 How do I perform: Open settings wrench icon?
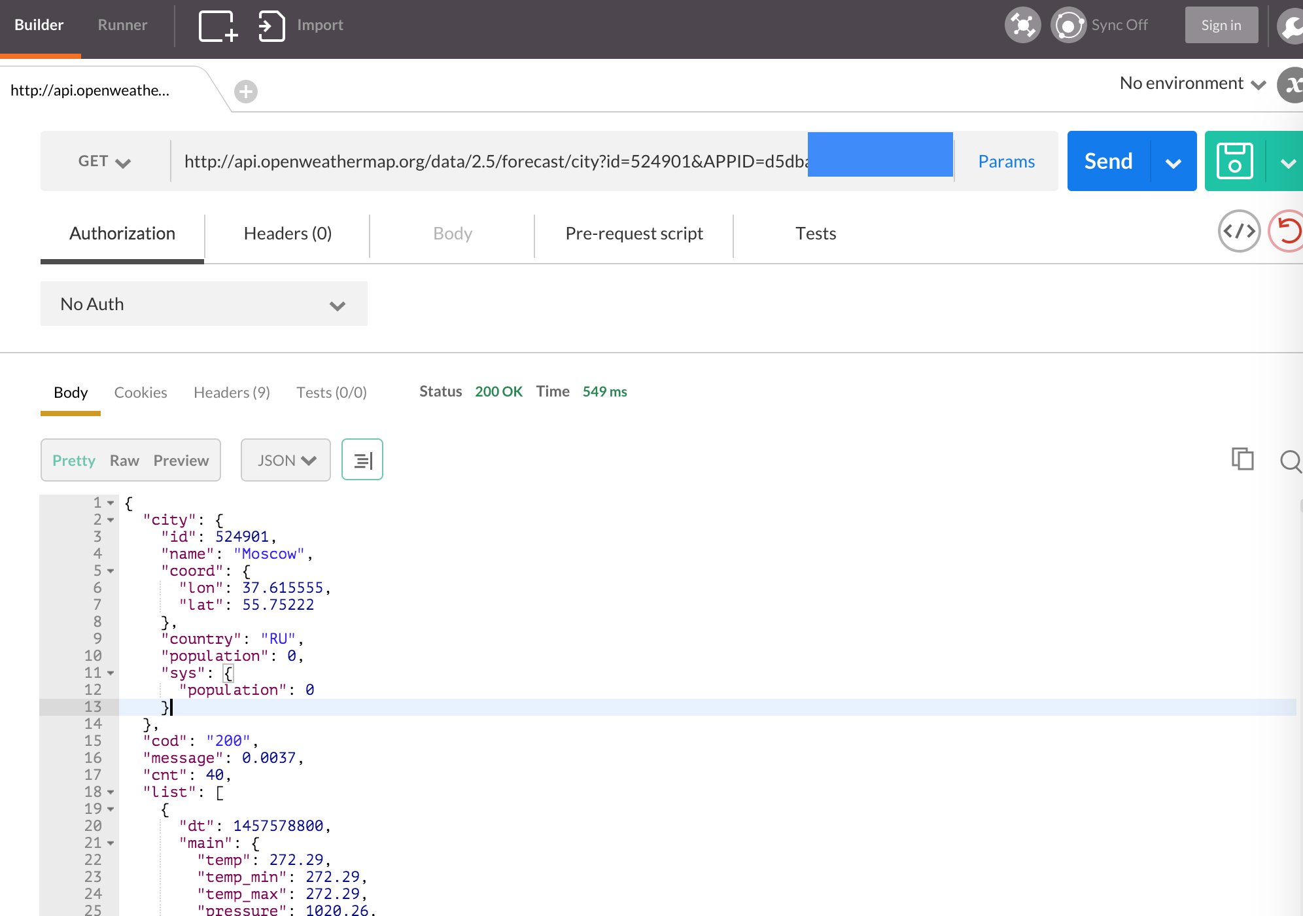1292,26
